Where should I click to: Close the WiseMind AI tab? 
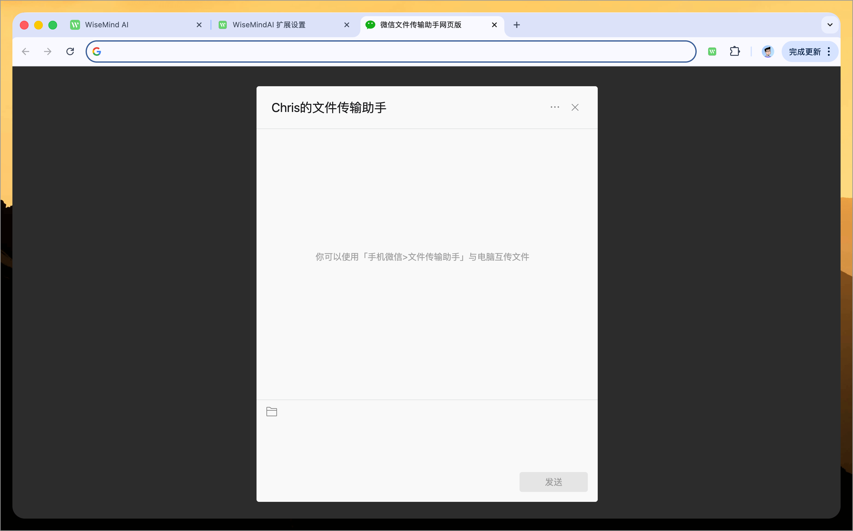[x=199, y=25]
